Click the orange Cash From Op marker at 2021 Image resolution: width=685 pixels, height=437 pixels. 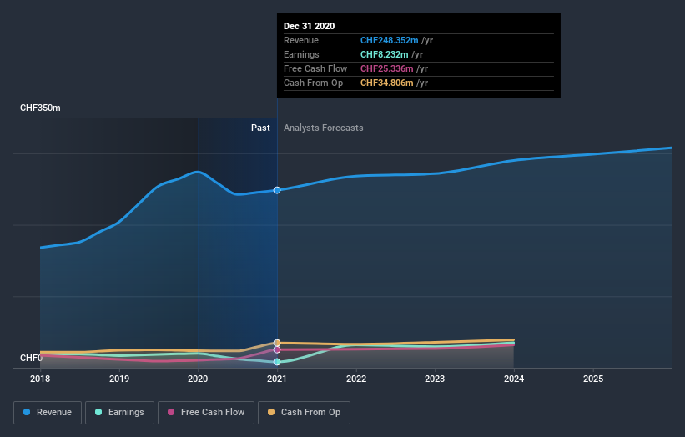click(277, 343)
